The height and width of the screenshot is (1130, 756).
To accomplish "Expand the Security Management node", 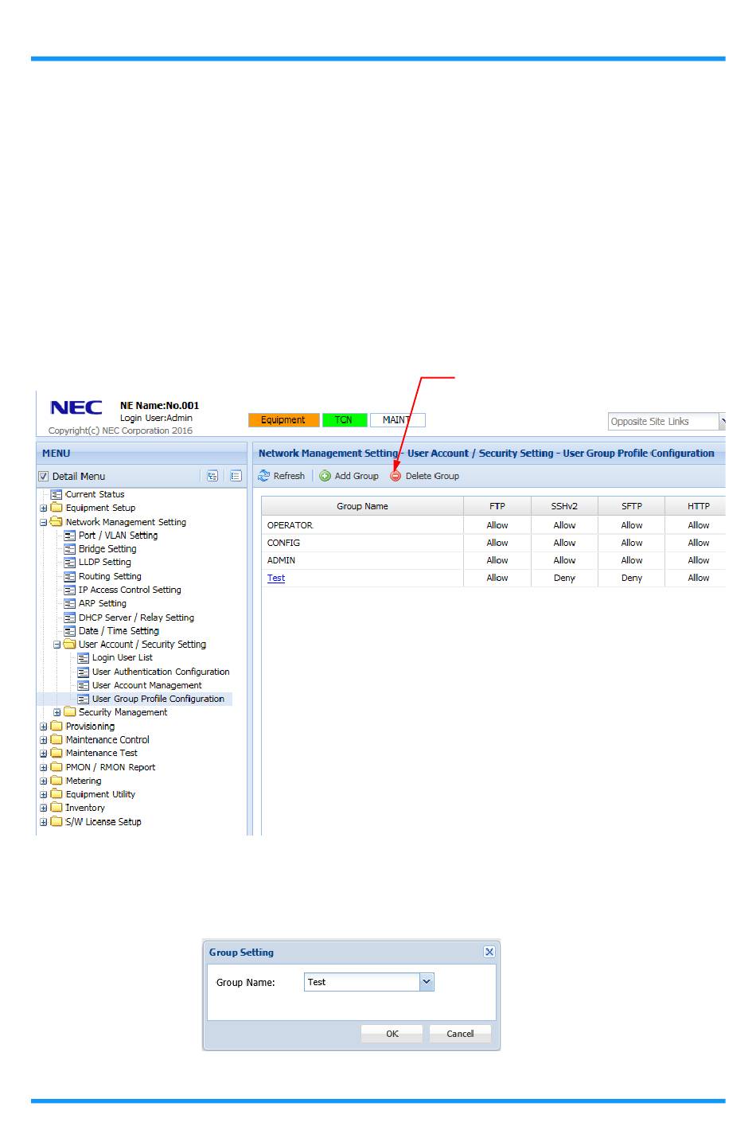I will point(57,713).
